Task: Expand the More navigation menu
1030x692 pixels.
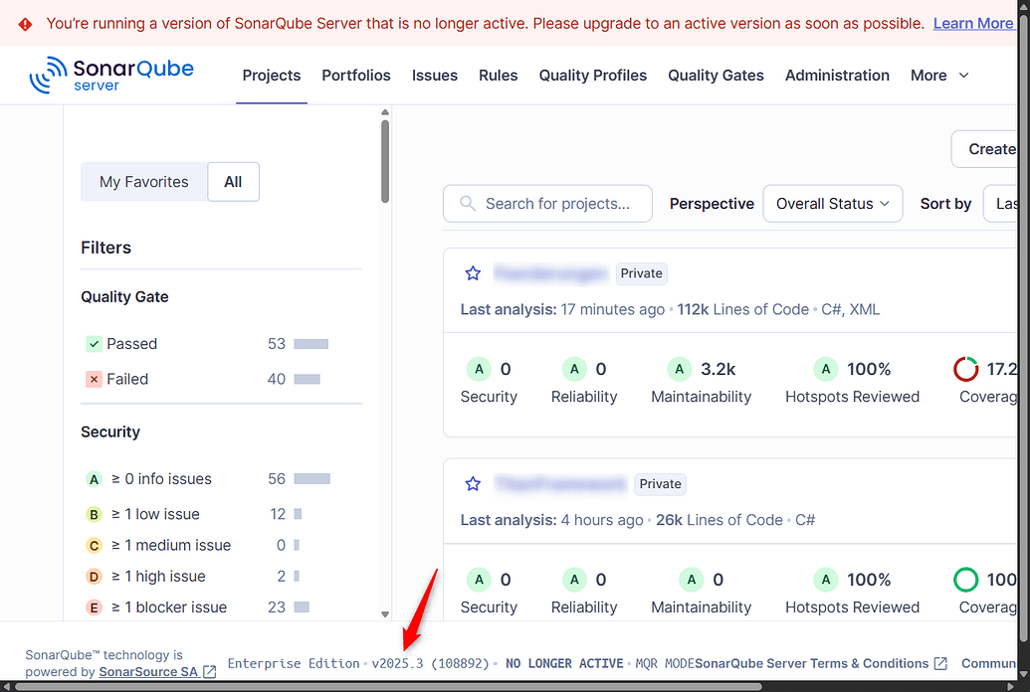Action: pyautogui.click(x=938, y=75)
